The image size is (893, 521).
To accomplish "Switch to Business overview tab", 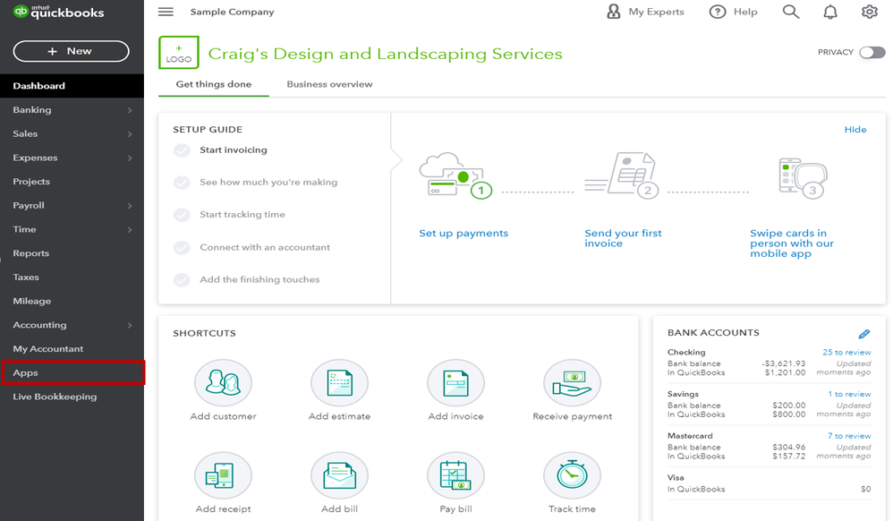I will tap(329, 84).
